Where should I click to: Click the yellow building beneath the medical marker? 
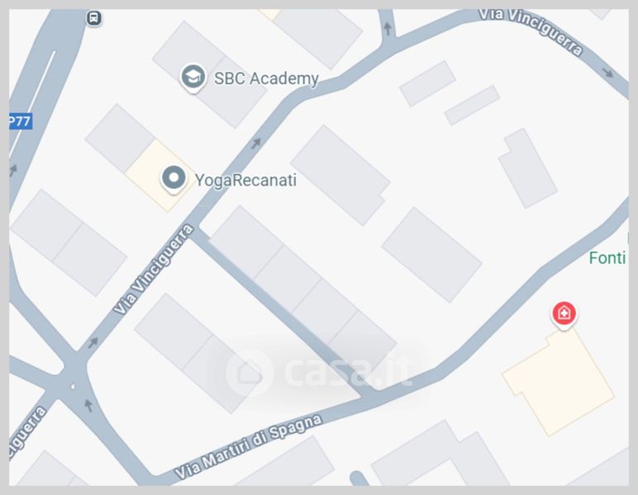click(559, 382)
